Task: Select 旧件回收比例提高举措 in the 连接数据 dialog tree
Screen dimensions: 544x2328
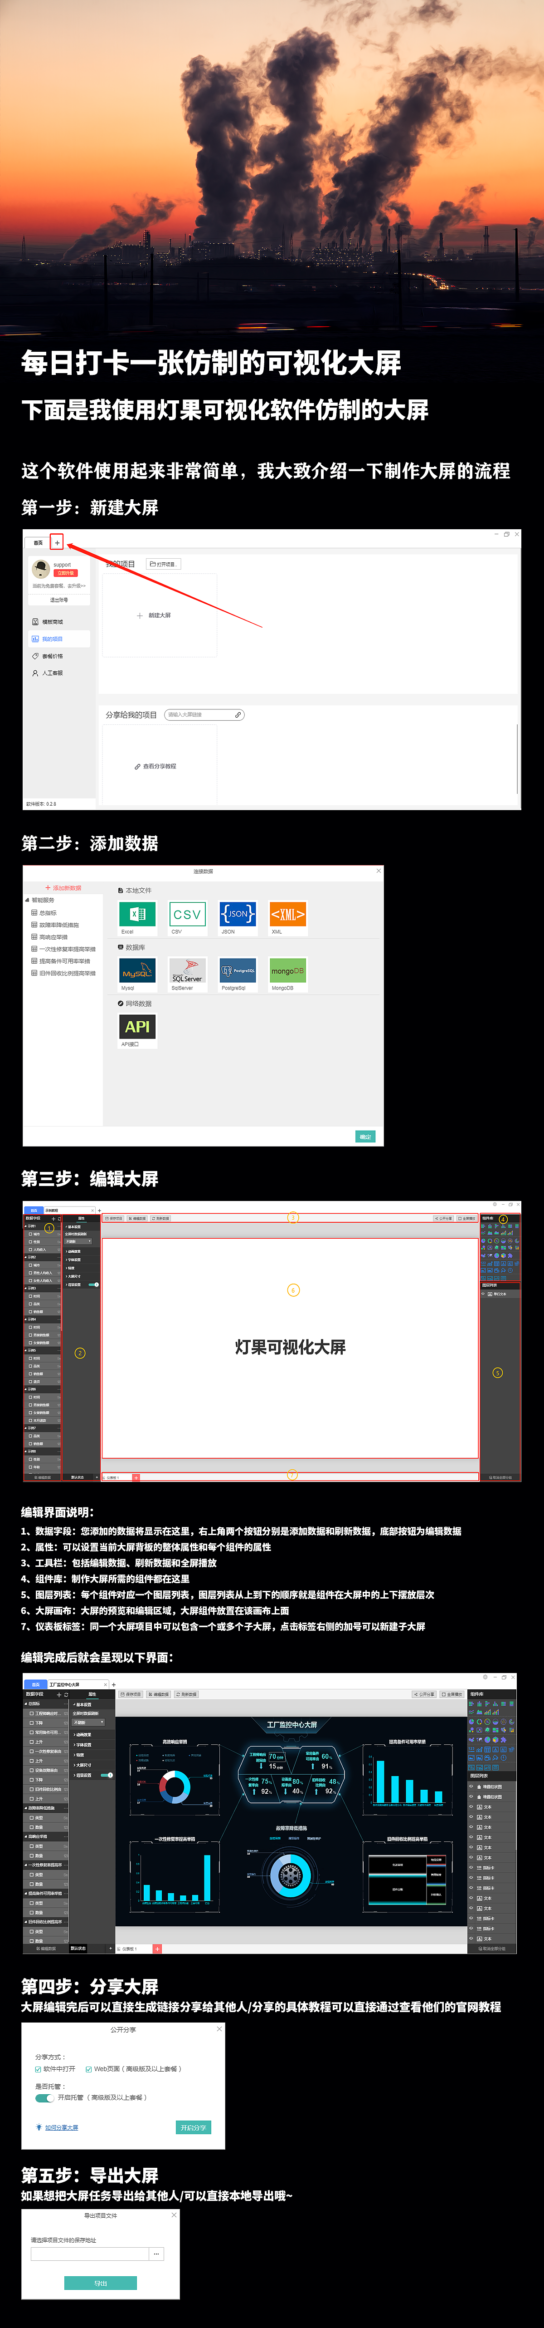Action: coord(63,973)
